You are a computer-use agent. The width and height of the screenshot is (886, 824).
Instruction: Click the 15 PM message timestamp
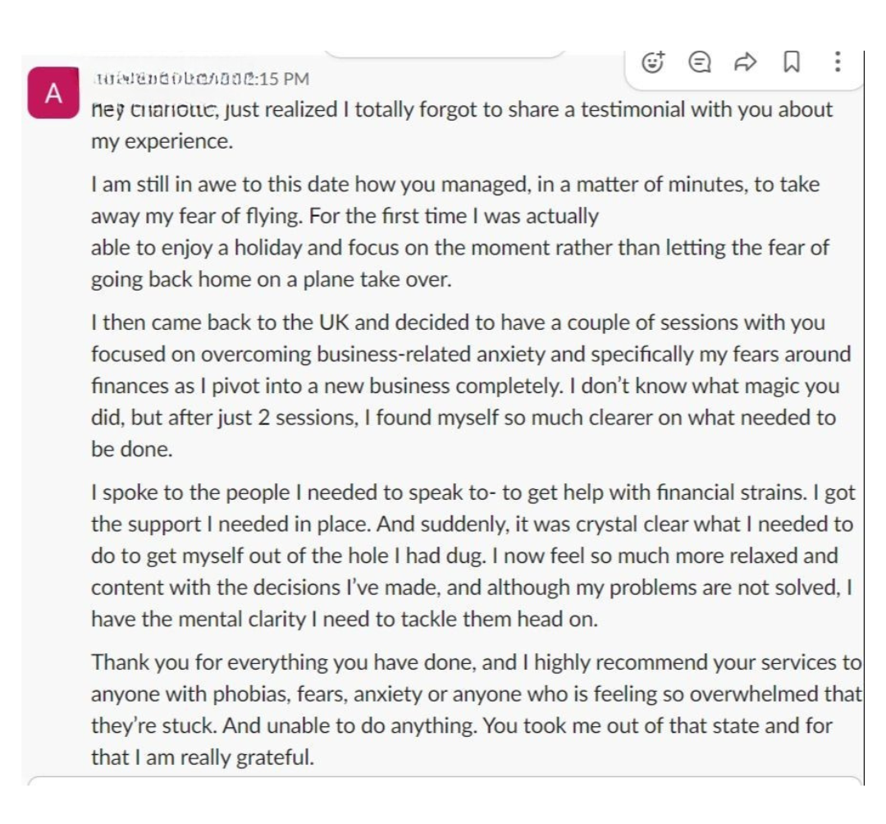(283, 79)
